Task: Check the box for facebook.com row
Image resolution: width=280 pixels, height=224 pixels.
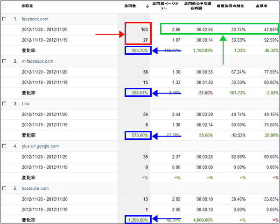Action: [x=4, y=19]
